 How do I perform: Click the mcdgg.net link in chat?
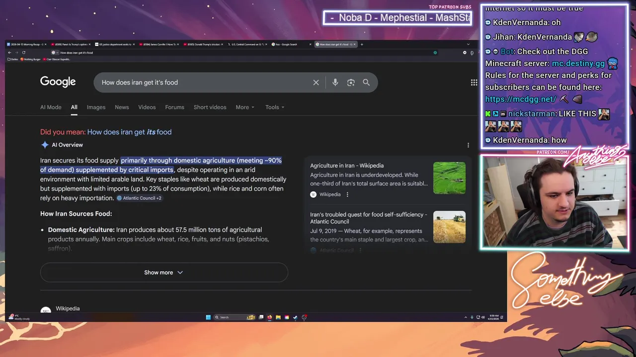coord(520,99)
